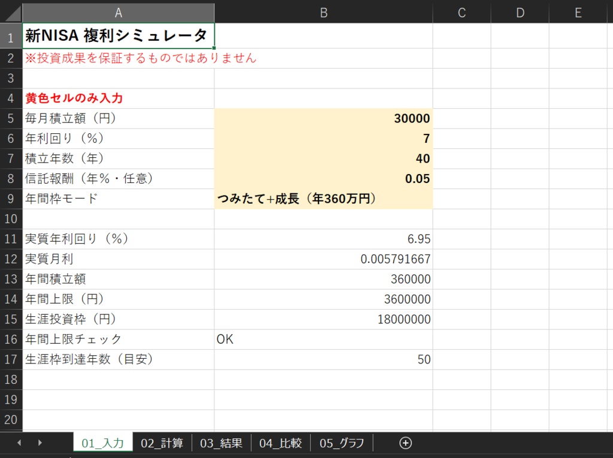Click the 年利回り cell showing 7
This screenshot has width=613, height=458.
coord(323,138)
